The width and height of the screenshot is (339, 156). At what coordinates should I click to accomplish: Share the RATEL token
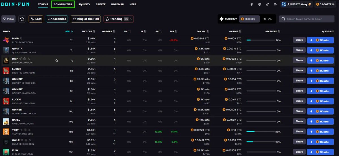point(299,122)
